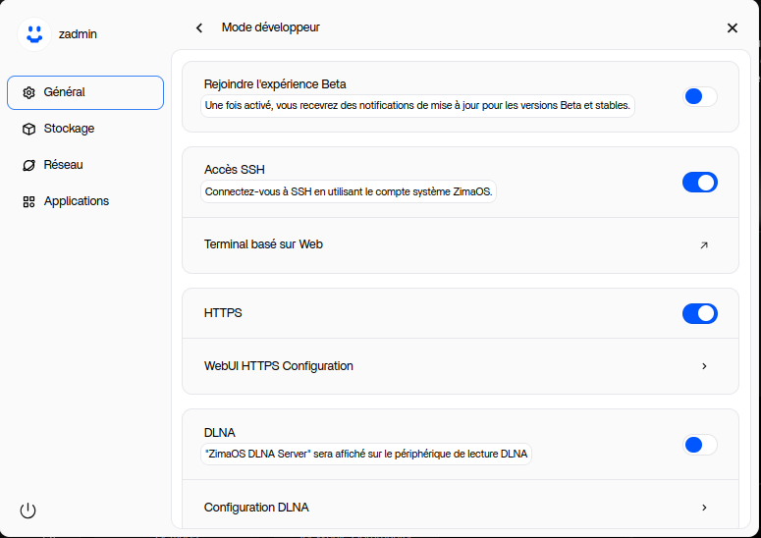Click the gear icon beside Général
The height and width of the screenshot is (538, 761).
pos(29,92)
